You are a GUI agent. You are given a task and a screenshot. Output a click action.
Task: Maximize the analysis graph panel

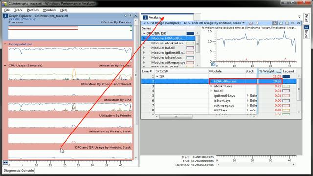click(292, 23)
